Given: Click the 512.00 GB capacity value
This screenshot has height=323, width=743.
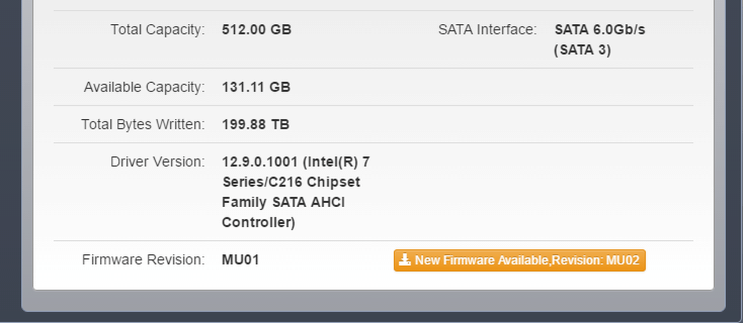Looking at the screenshot, I should click(x=256, y=29).
